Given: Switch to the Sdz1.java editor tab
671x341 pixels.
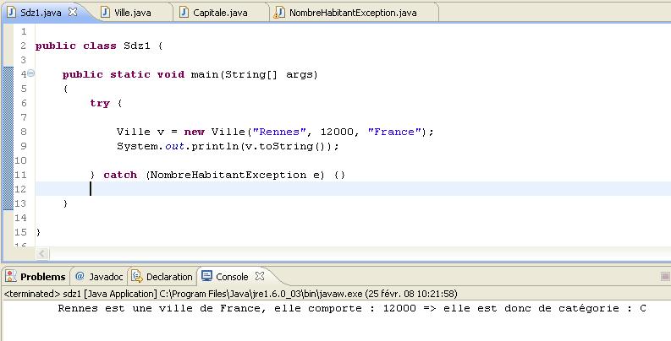Looking at the screenshot, I should tap(41, 13).
